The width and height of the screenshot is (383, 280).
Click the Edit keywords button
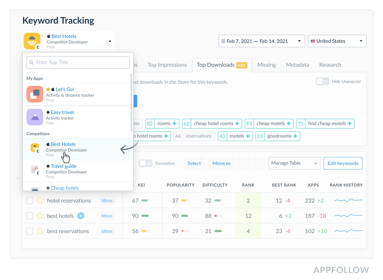(x=343, y=163)
